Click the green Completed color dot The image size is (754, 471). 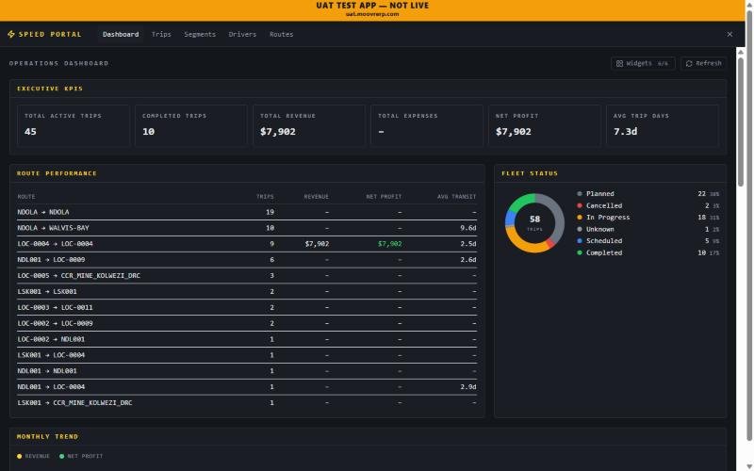580,252
